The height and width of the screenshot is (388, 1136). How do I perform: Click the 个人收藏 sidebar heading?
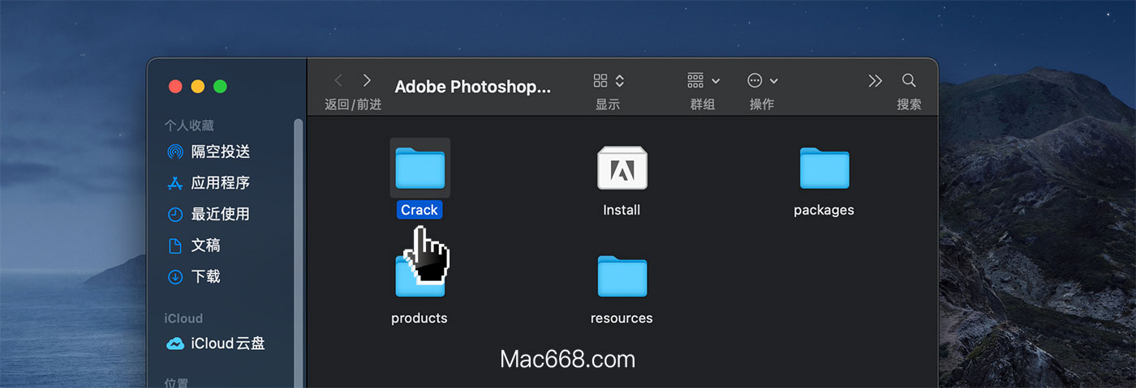click(189, 126)
